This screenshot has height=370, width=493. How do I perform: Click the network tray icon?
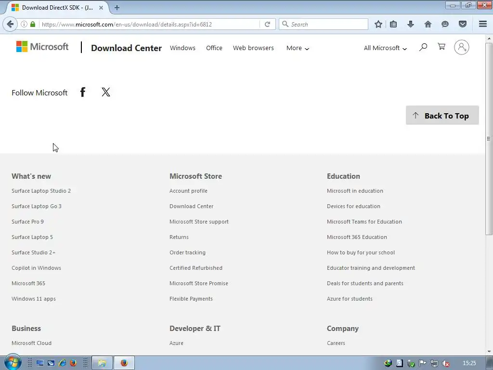[434, 363]
